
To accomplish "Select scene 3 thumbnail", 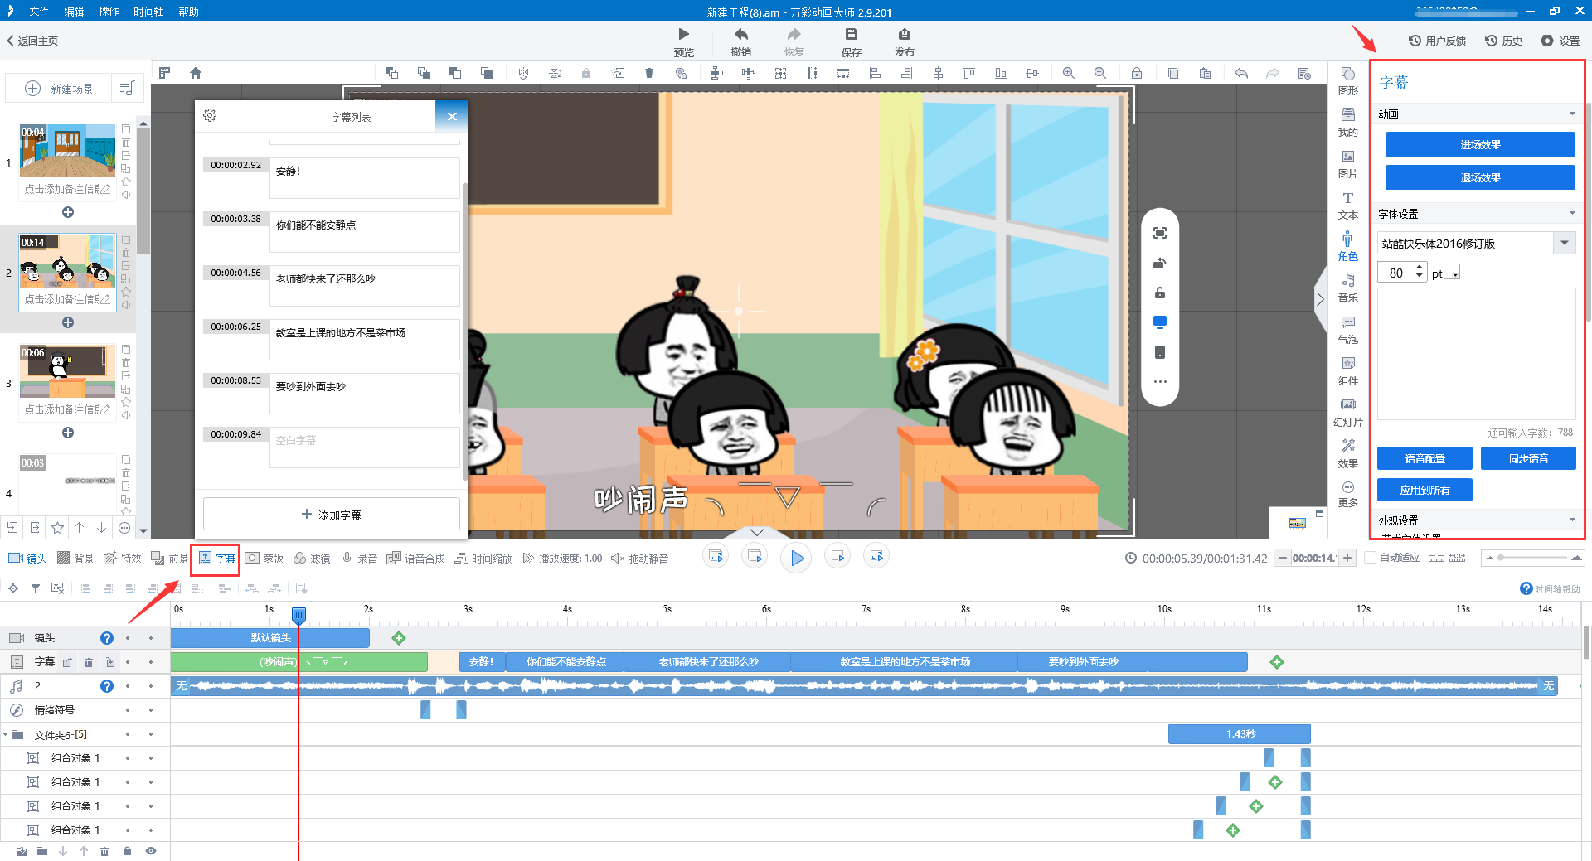I will click(67, 371).
